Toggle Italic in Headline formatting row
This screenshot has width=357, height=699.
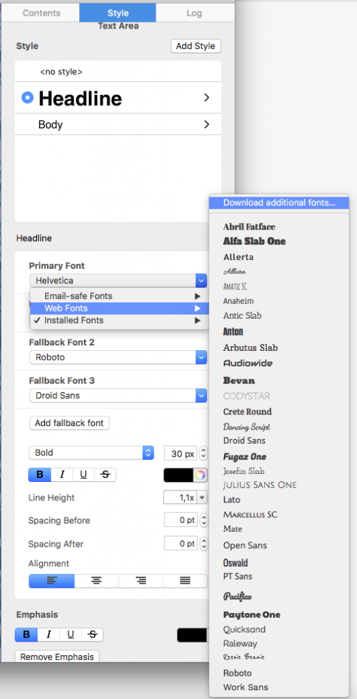coord(62,475)
